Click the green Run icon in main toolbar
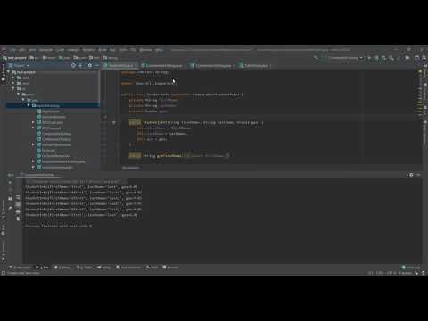This screenshot has height=321, width=428. [x=369, y=58]
